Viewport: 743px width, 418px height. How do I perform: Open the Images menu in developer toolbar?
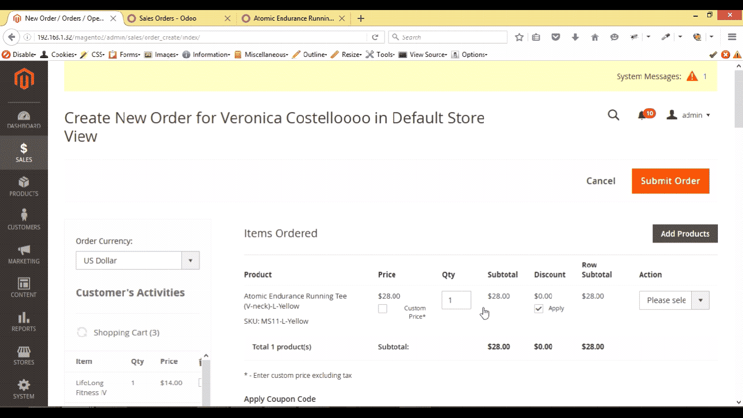(x=162, y=55)
